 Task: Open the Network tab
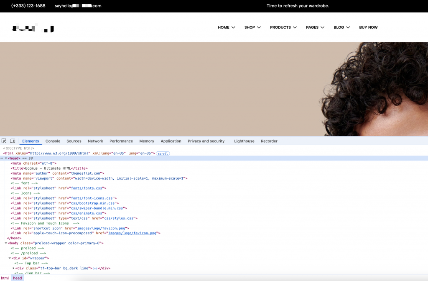[96, 141]
